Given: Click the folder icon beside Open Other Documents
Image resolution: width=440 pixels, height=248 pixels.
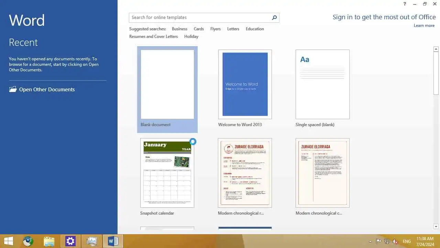Looking at the screenshot, I should [x=13, y=89].
